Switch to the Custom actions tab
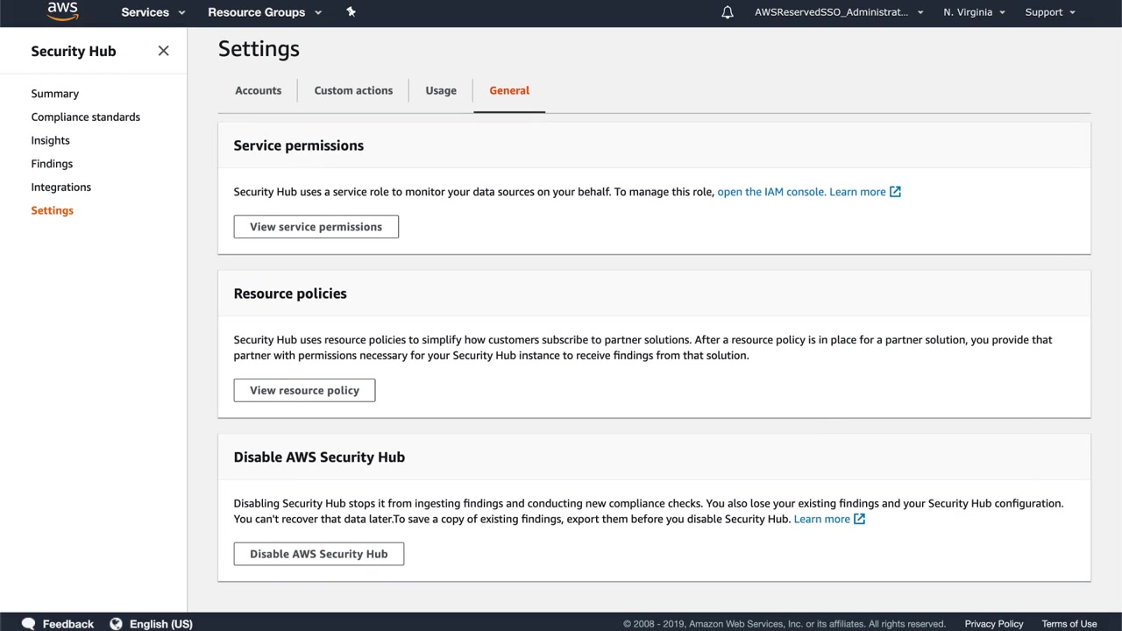 pyautogui.click(x=353, y=90)
